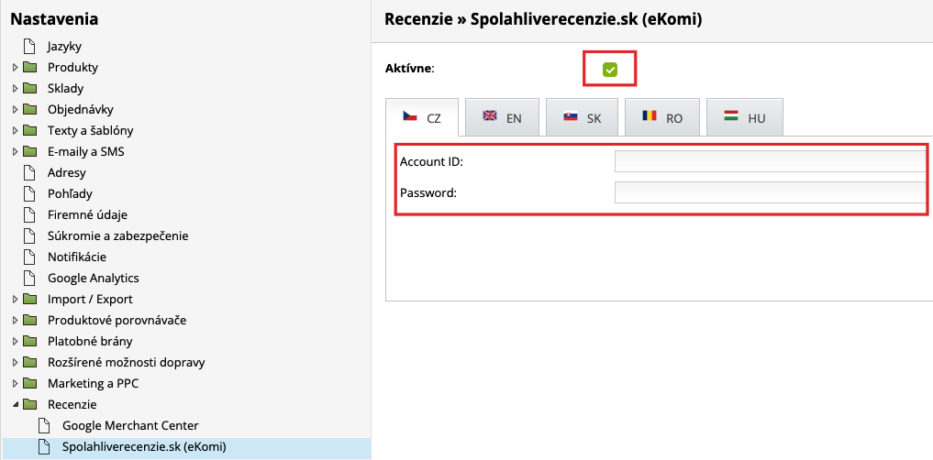Click the Marketing a PPC folder icon
The image size is (933, 460).
[29, 383]
